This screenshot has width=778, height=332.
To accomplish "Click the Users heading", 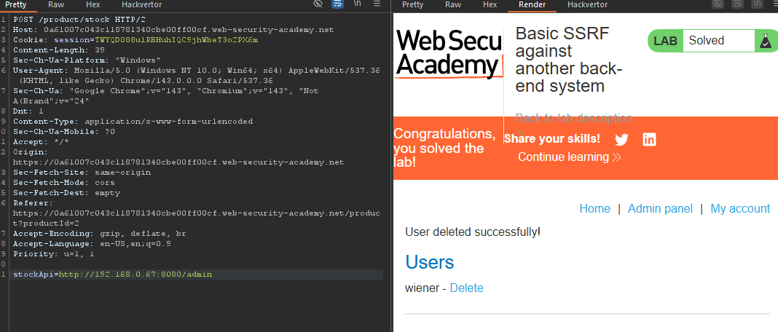I will coord(430,262).
